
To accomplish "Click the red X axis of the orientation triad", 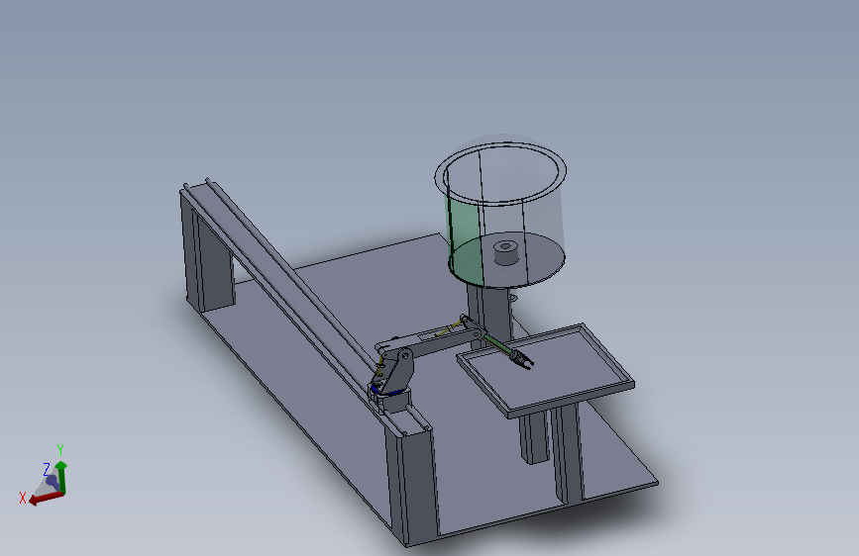I will coord(45,498).
